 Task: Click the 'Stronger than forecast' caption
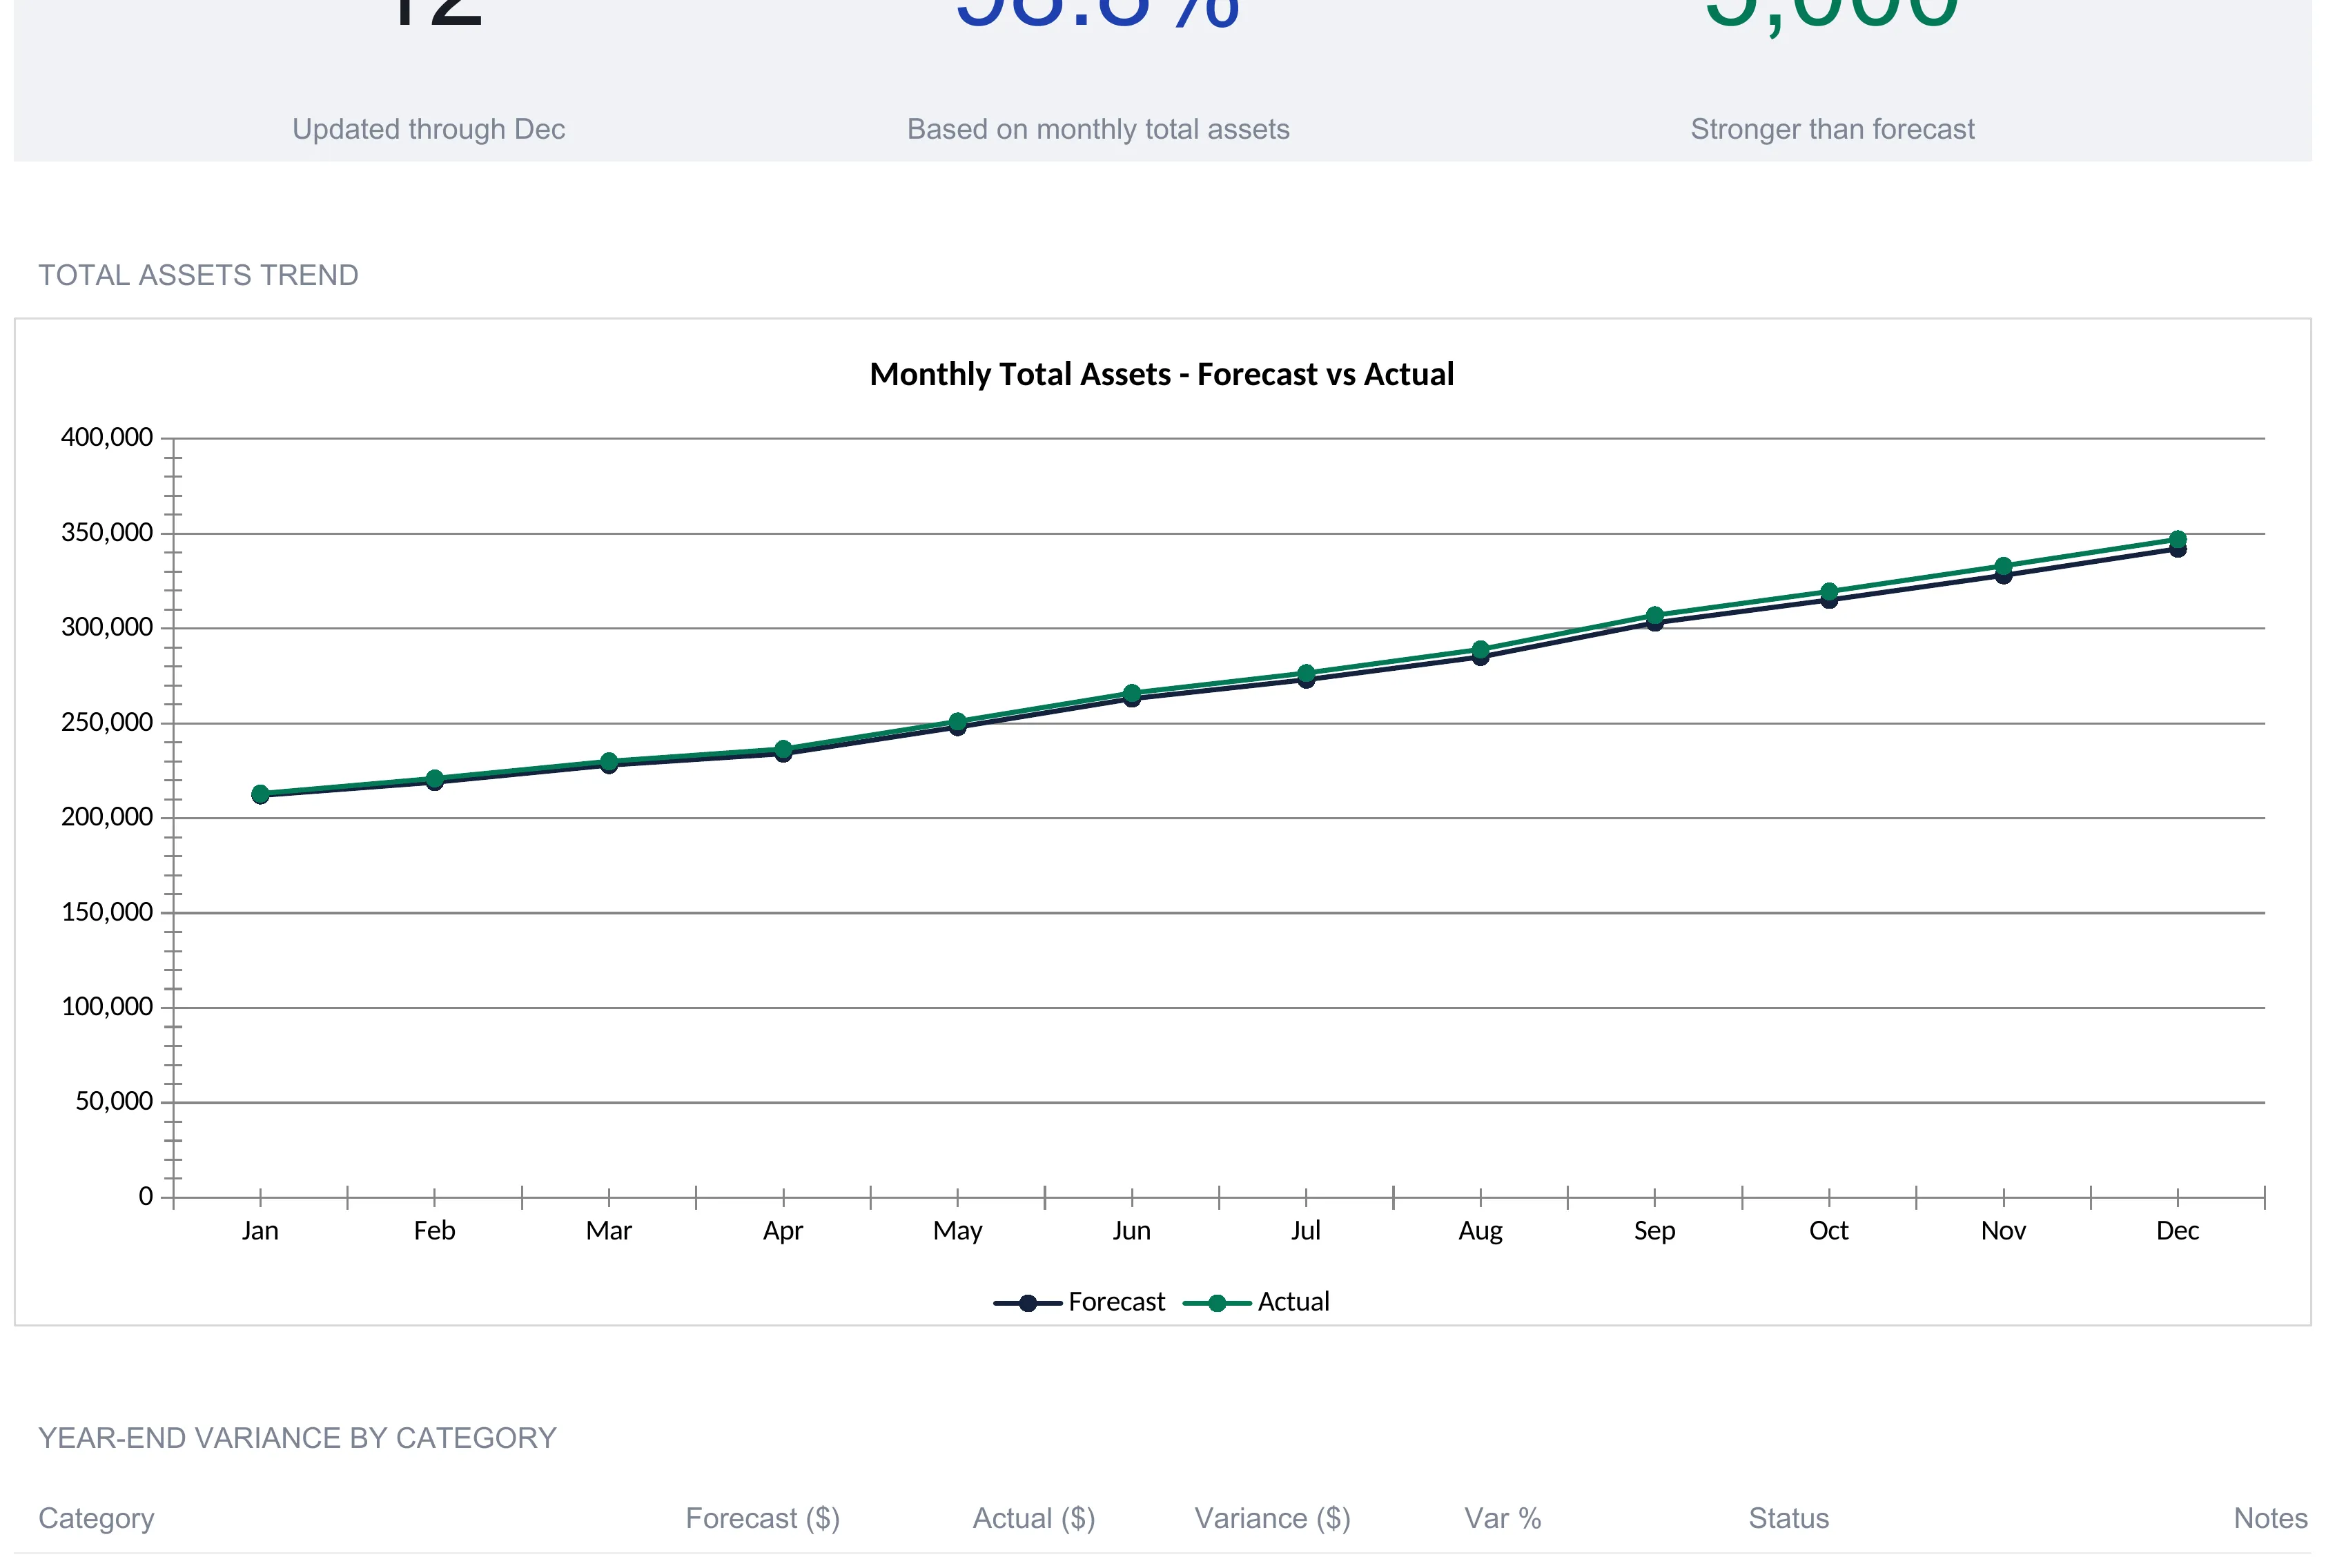coord(1832,129)
